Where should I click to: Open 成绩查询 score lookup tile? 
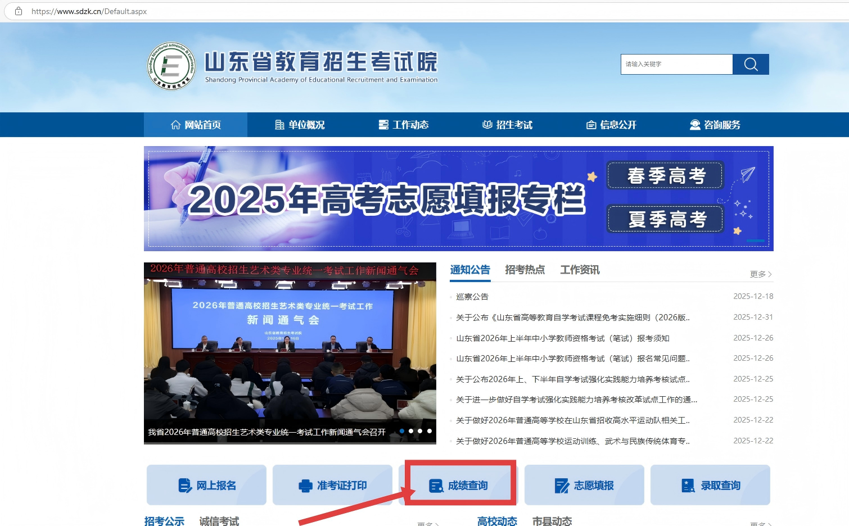coord(458,485)
